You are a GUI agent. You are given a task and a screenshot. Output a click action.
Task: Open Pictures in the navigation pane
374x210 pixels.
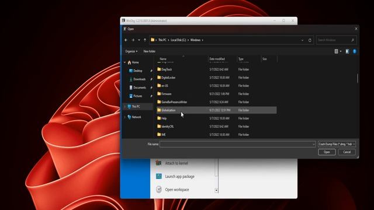(x=136, y=96)
